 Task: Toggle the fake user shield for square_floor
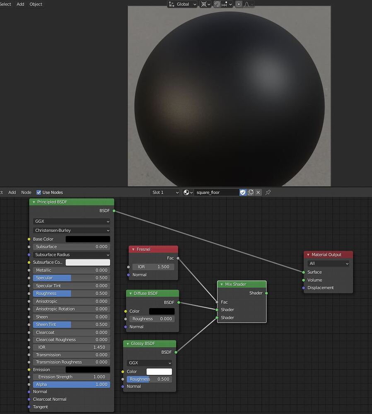pos(242,192)
